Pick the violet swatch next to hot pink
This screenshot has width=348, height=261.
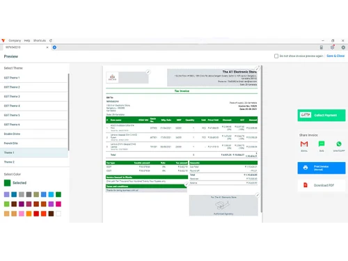[x=51, y=204]
